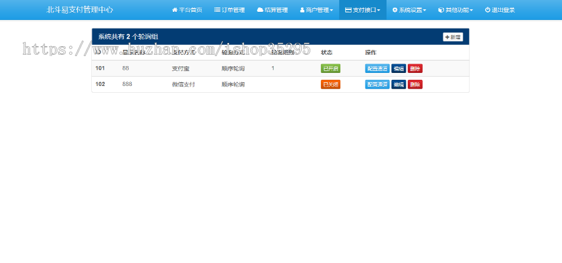The image size is (562, 263).
Task: Go to 订单管理 order management
Action: pyautogui.click(x=229, y=10)
